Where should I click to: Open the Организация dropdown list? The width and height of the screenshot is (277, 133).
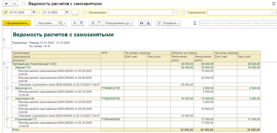coord(175,12)
